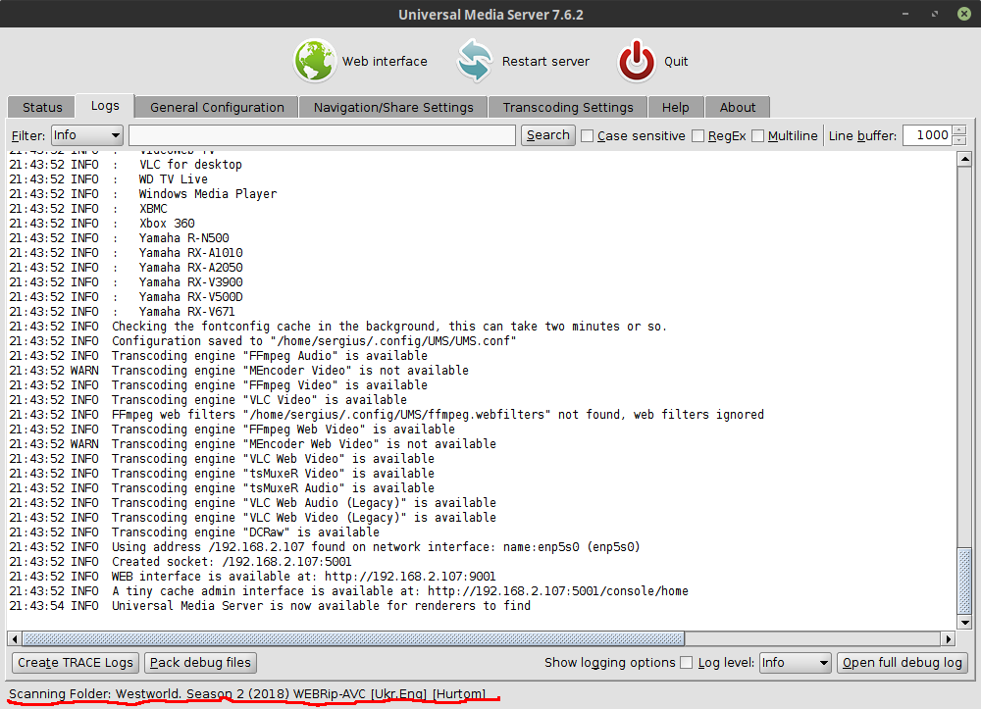
Task: Click the 'Created socket' log line
Action: (181, 562)
